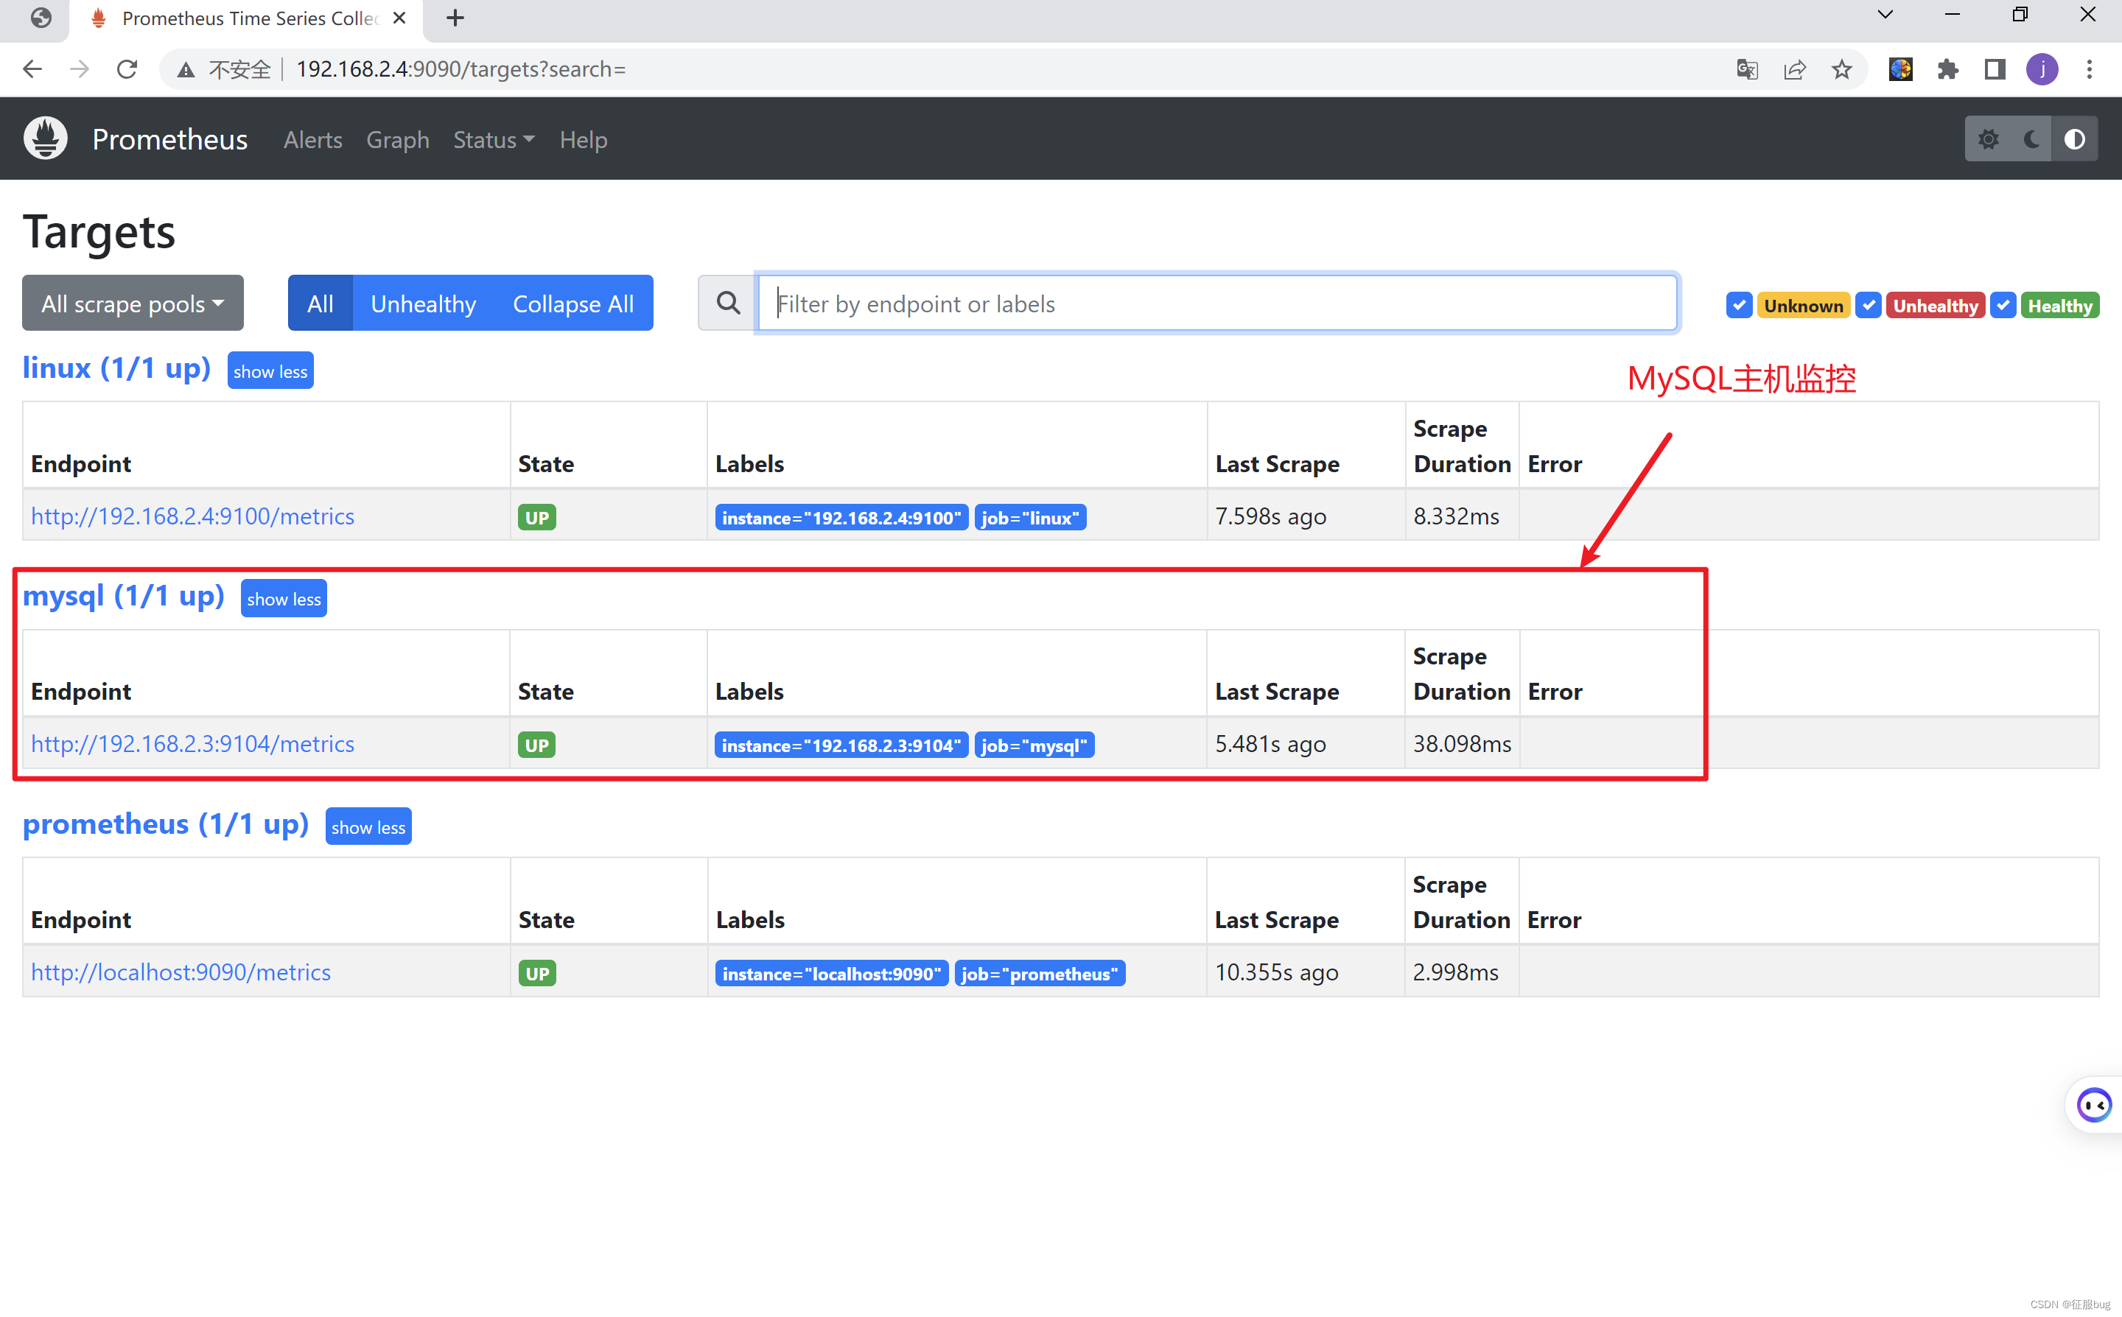This screenshot has width=2122, height=1317.
Task: Click the Prometheus brand name
Action: pyautogui.click(x=170, y=139)
